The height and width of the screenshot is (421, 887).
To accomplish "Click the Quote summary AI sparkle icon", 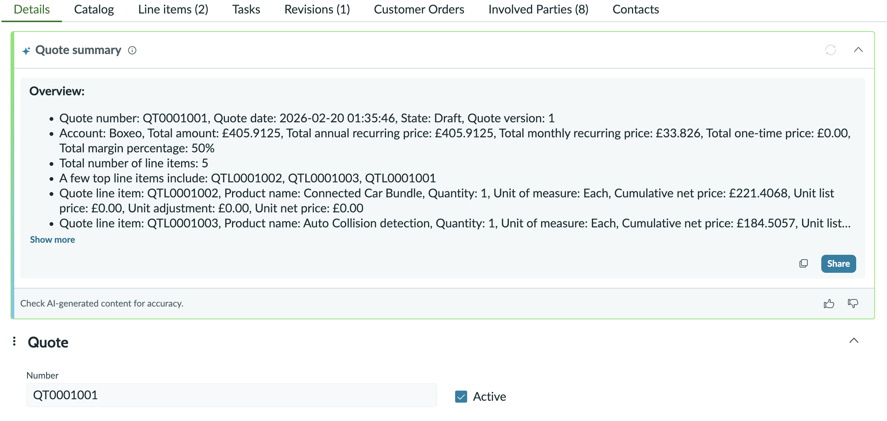I will pos(26,51).
